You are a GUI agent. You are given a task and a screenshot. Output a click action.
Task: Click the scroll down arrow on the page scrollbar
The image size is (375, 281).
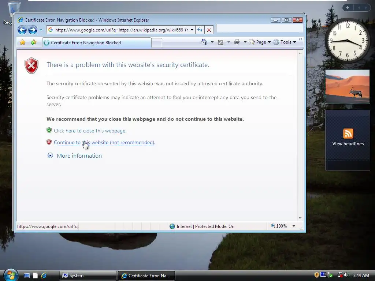[x=300, y=218]
